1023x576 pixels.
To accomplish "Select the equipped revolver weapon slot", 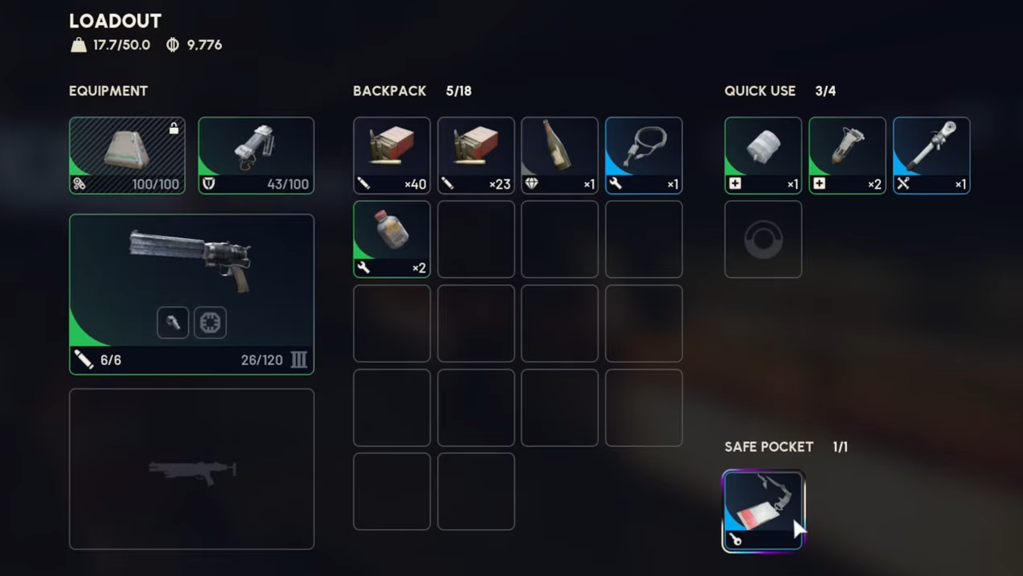I will [191, 294].
